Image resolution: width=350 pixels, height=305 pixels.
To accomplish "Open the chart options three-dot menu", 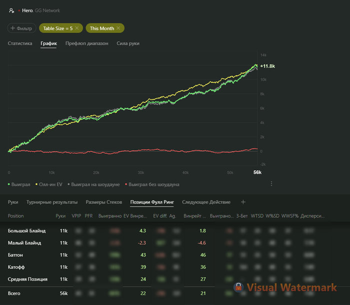I will [271, 184].
